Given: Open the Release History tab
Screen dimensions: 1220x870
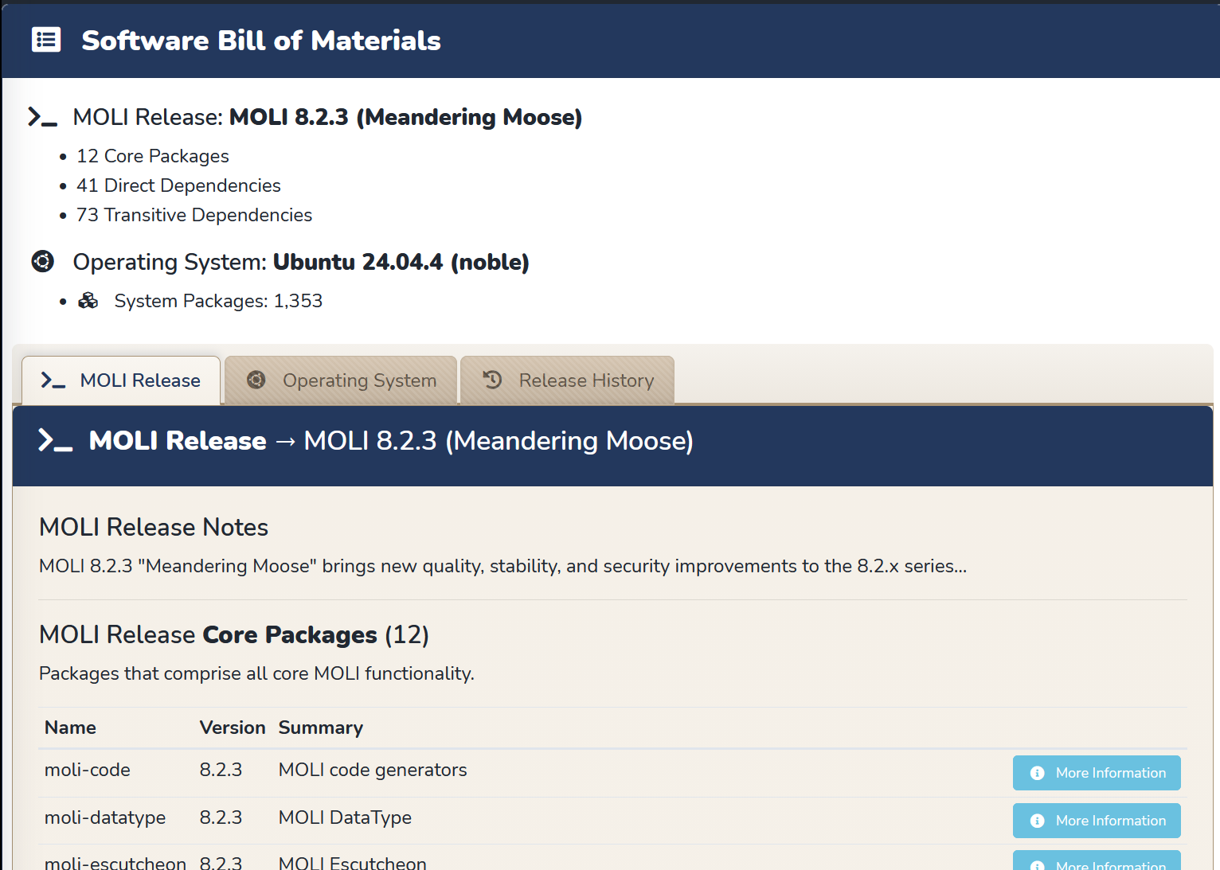Looking at the screenshot, I should pos(568,380).
